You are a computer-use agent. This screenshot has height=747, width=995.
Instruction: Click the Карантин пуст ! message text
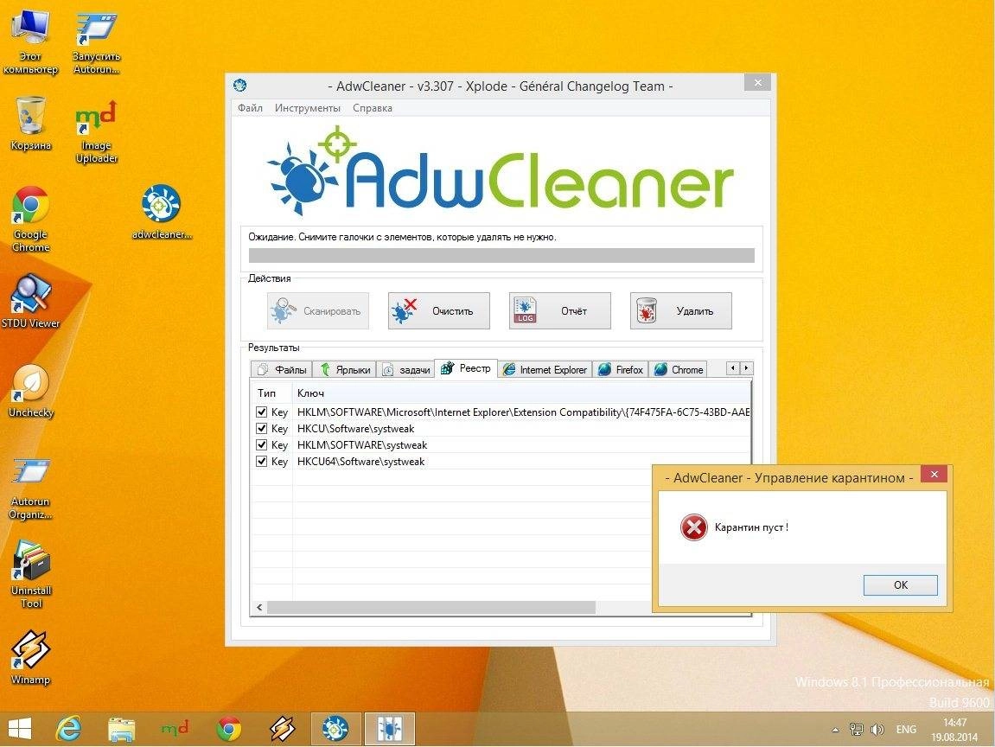tap(751, 527)
